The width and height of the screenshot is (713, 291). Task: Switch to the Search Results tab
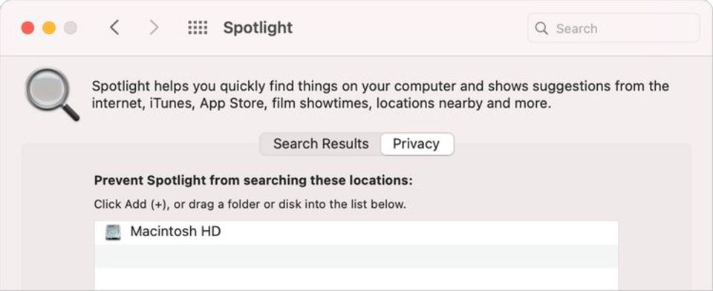pos(321,144)
